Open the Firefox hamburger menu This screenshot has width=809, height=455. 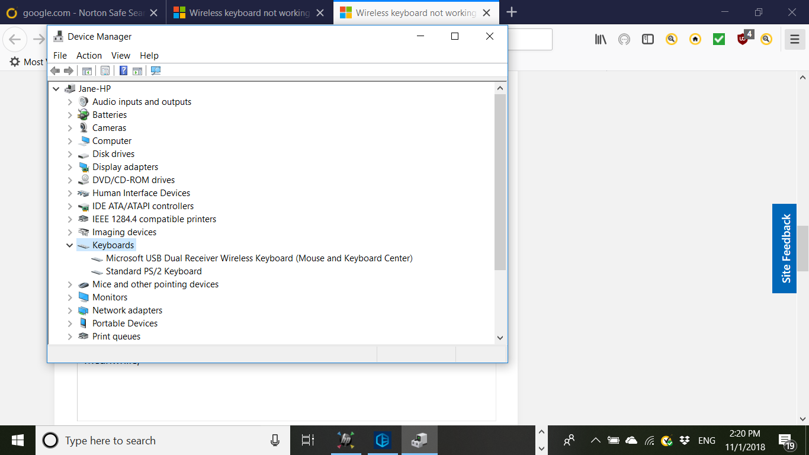pyautogui.click(x=794, y=40)
